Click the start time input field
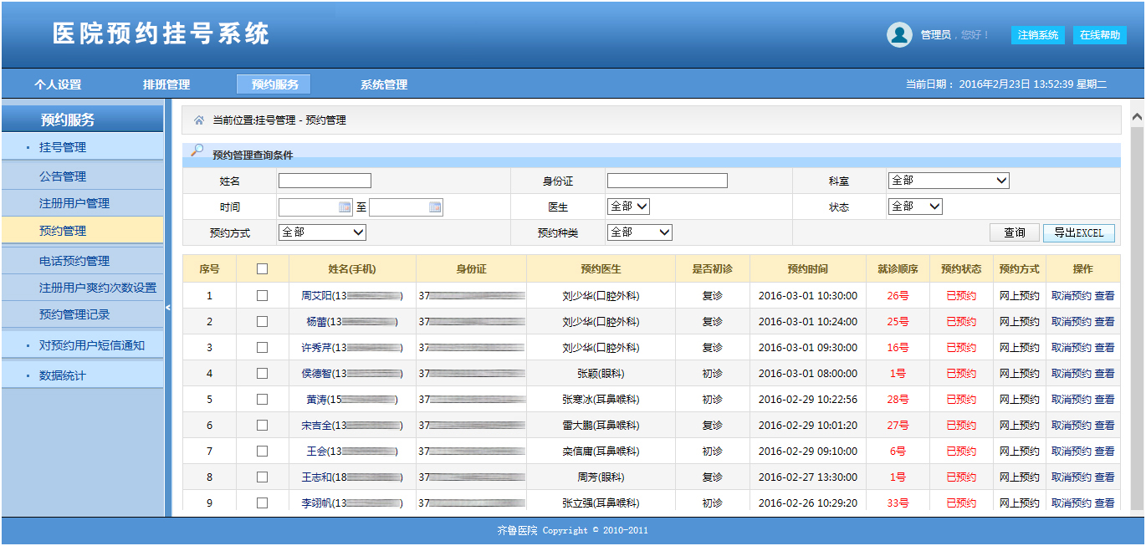The height and width of the screenshot is (546, 1146). [x=315, y=207]
